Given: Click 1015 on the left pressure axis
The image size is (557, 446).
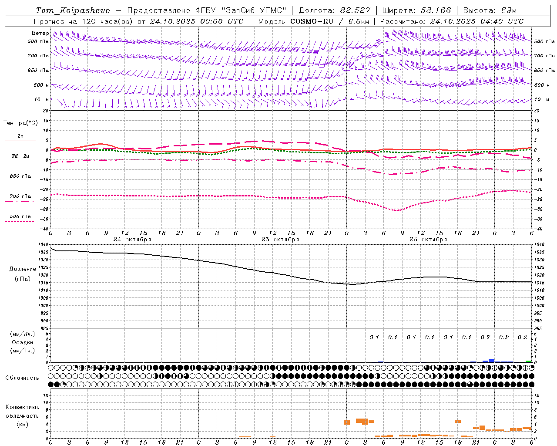Looking at the screenshot, I should click(x=43, y=283).
